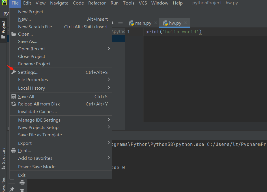Open the Refactor menu
The height and width of the screenshot is (192, 267).
[x=97, y=3]
